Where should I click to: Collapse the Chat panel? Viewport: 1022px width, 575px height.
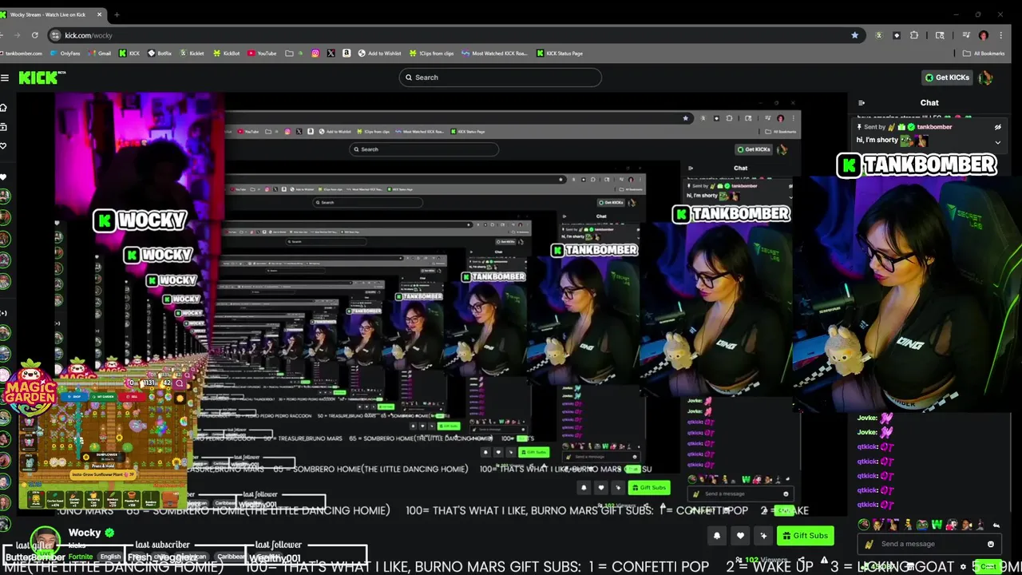pos(862,103)
